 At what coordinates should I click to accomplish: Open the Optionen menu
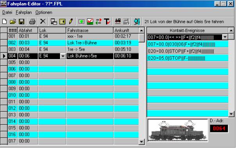point(44,12)
